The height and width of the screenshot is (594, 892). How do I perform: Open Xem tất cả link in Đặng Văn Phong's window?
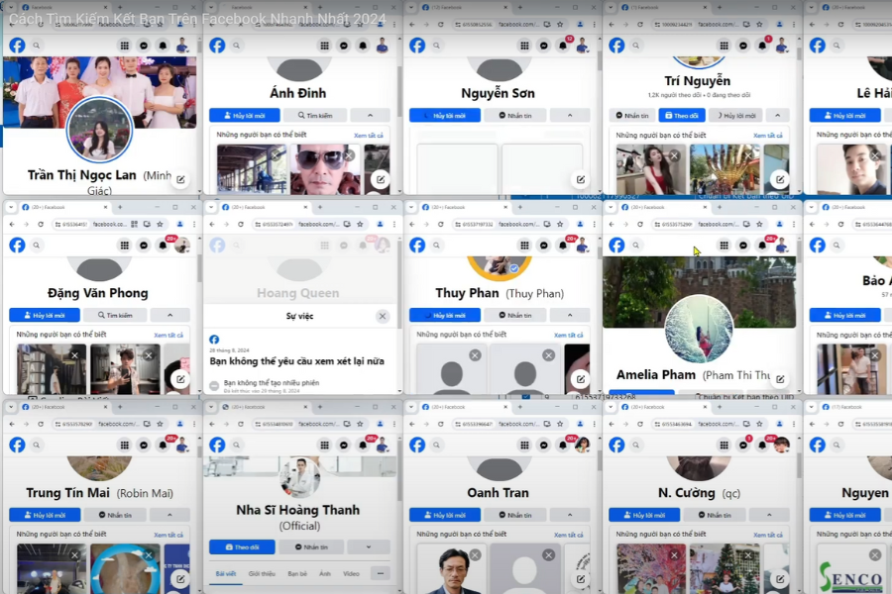pos(168,335)
